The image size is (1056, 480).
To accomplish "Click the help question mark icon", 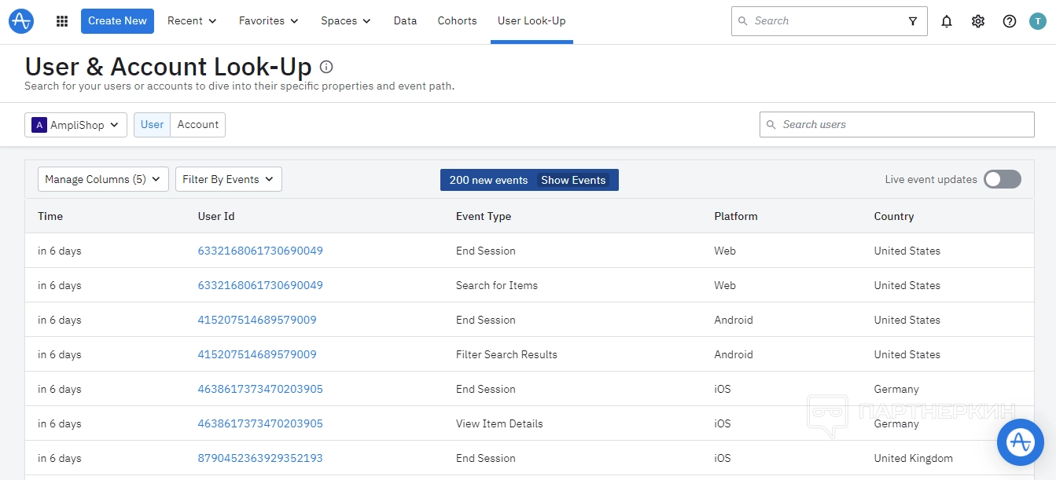I will [x=1010, y=21].
